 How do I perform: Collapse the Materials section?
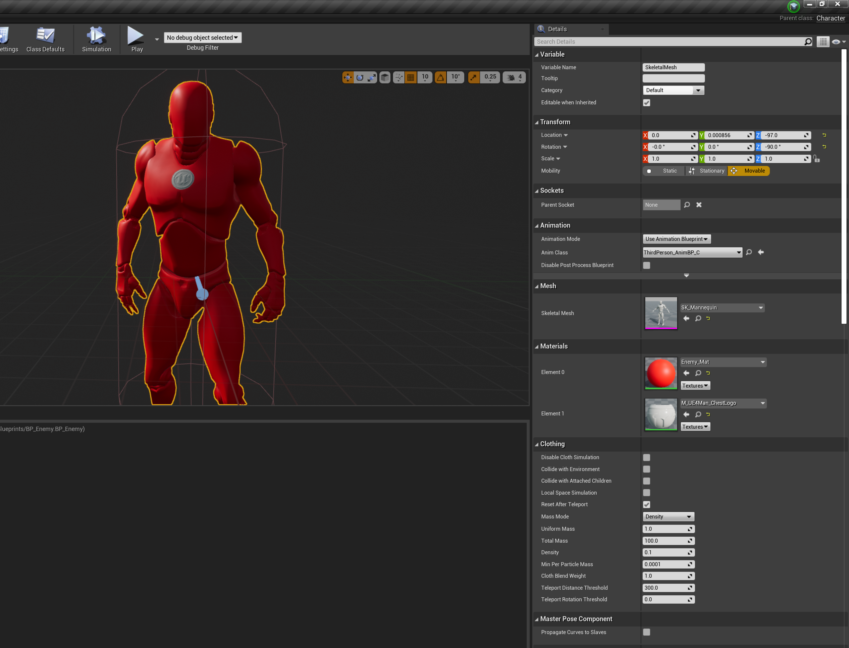(x=536, y=346)
